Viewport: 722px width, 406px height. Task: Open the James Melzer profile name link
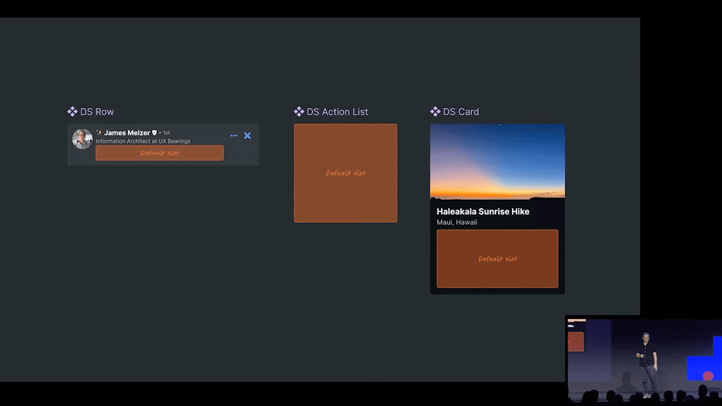(x=127, y=133)
